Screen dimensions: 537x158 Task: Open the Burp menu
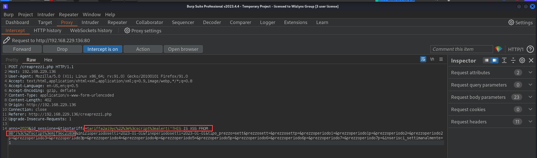(8, 15)
